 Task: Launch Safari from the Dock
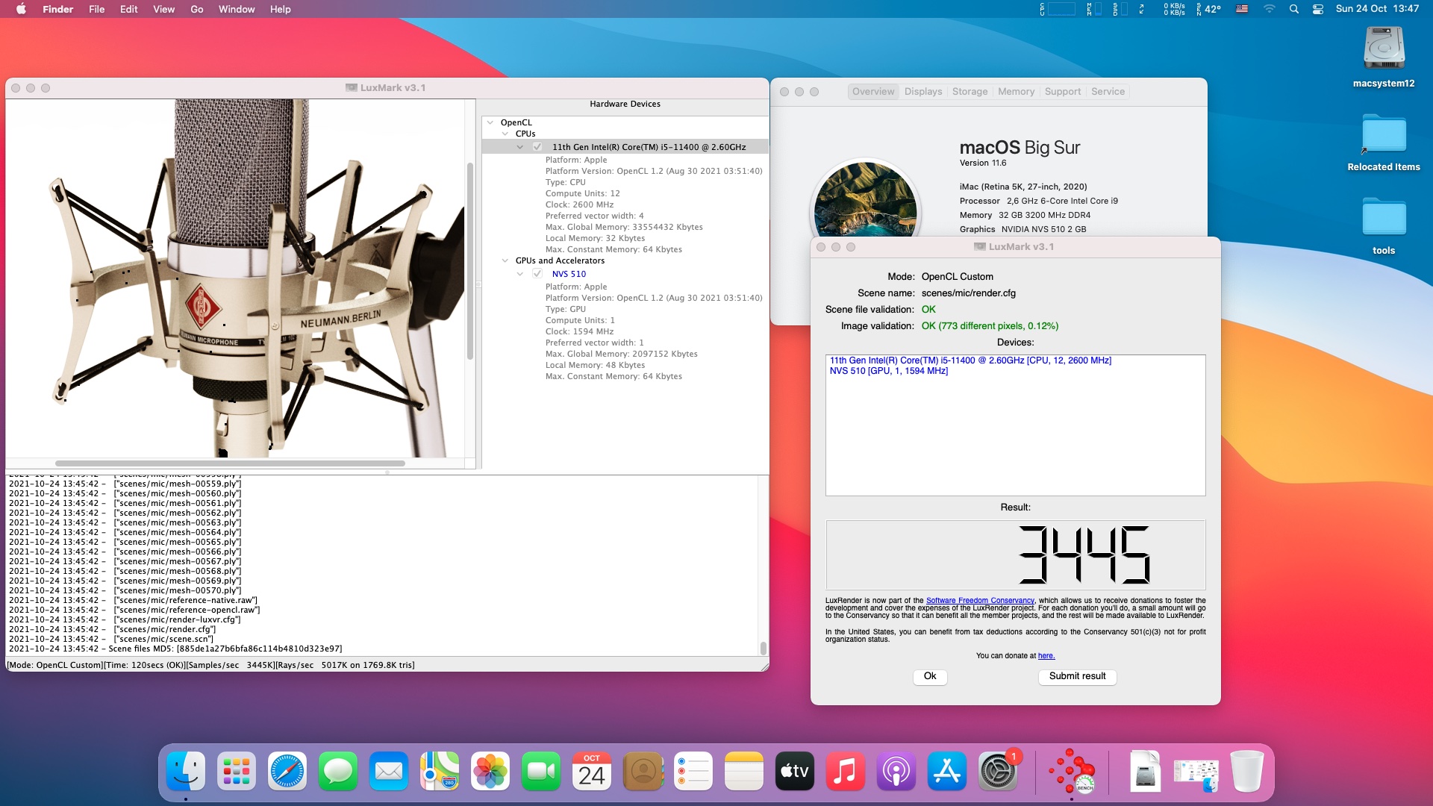point(287,772)
